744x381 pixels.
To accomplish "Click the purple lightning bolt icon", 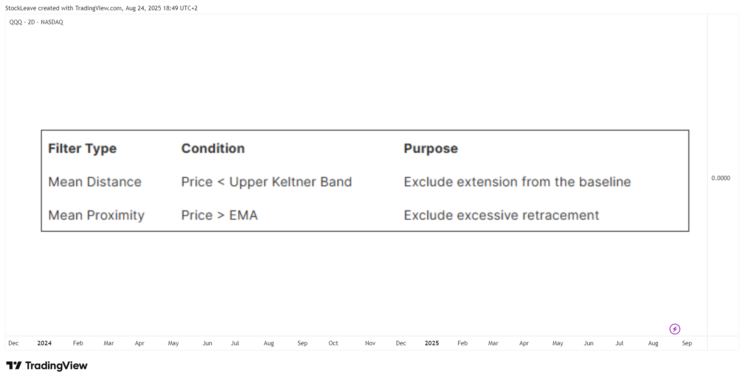I will (x=675, y=329).
